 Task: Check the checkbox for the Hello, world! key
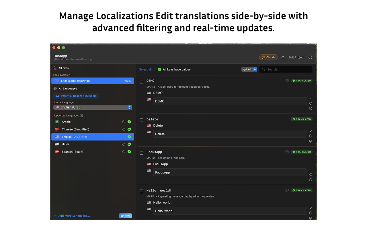pyautogui.click(x=141, y=191)
